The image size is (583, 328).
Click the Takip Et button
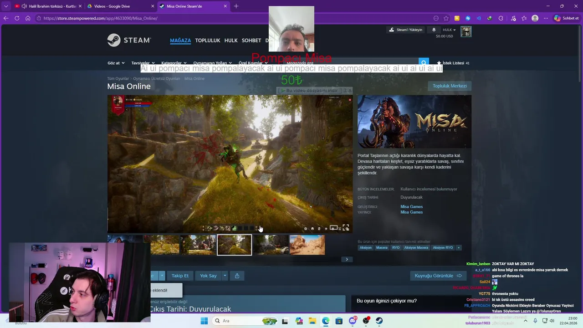click(x=180, y=276)
